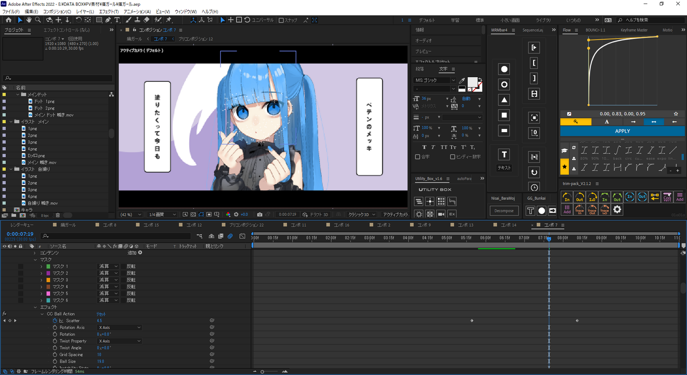Click the magenta マスク 5 color swatch
Screen dimensions: 687x375
click(x=48, y=294)
